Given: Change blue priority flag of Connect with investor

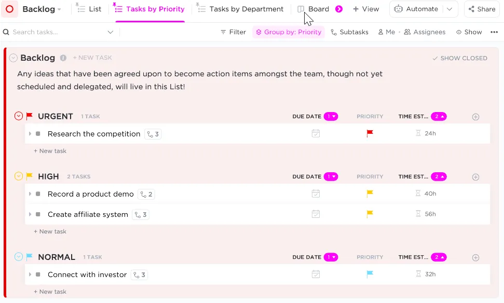Looking at the screenshot, I should click(370, 274).
